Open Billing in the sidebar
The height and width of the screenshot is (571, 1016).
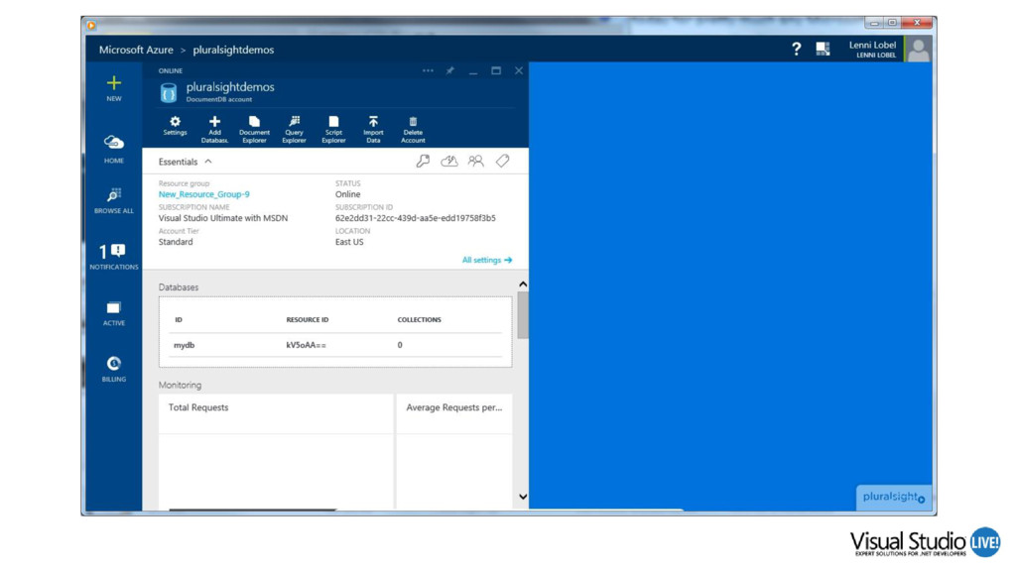pyautogui.click(x=114, y=369)
